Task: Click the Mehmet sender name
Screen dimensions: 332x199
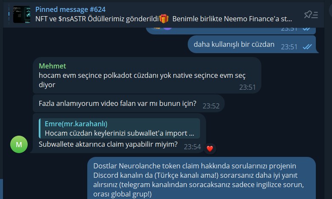Action: [x=52, y=66]
